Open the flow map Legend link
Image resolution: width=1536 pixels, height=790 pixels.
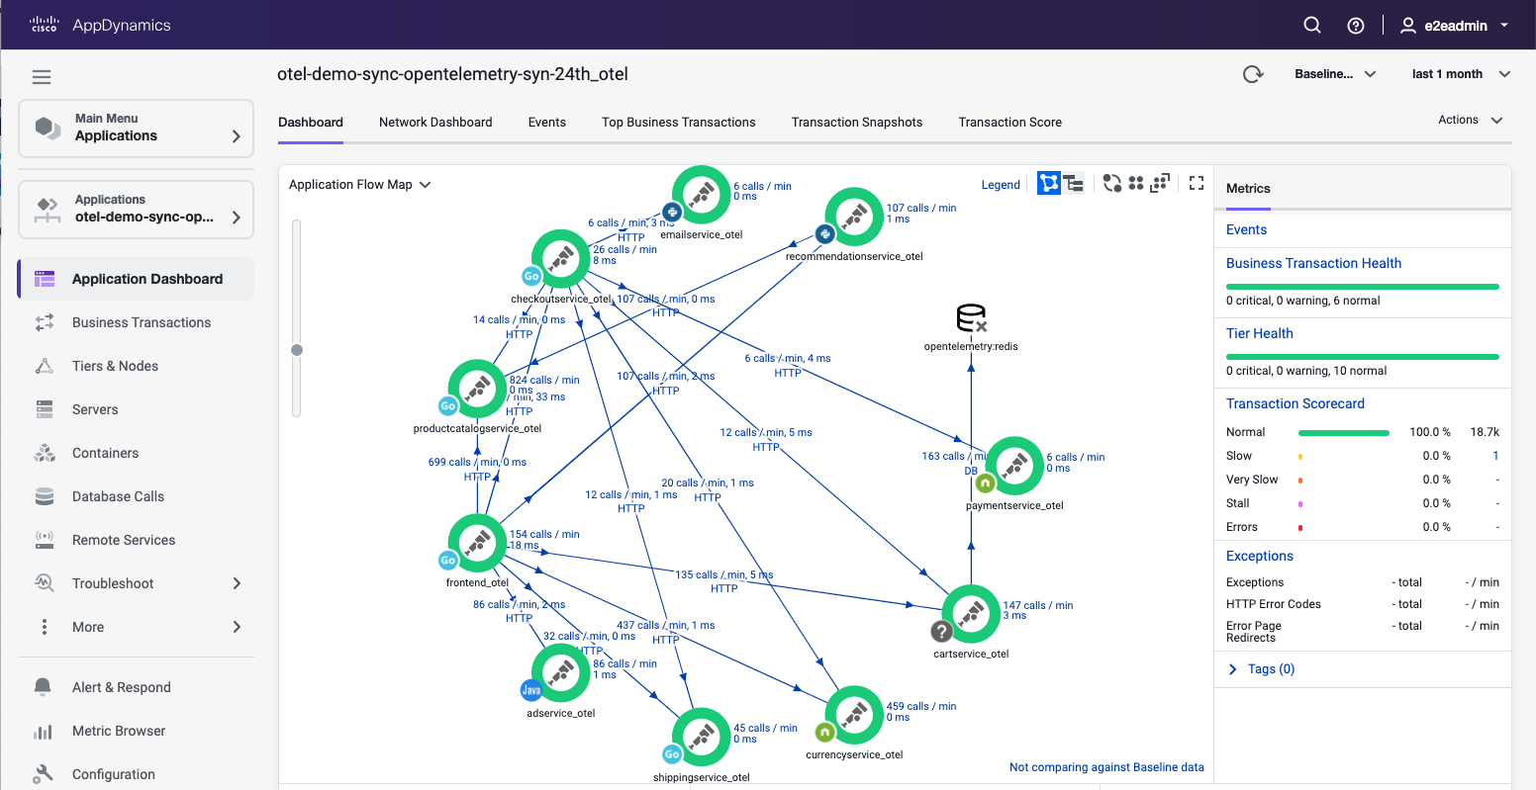[1001, 185]
